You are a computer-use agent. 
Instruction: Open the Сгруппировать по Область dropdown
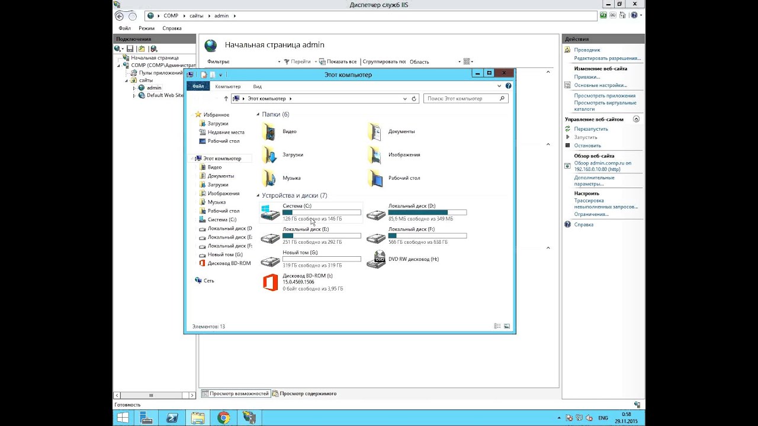coord(435,62)
